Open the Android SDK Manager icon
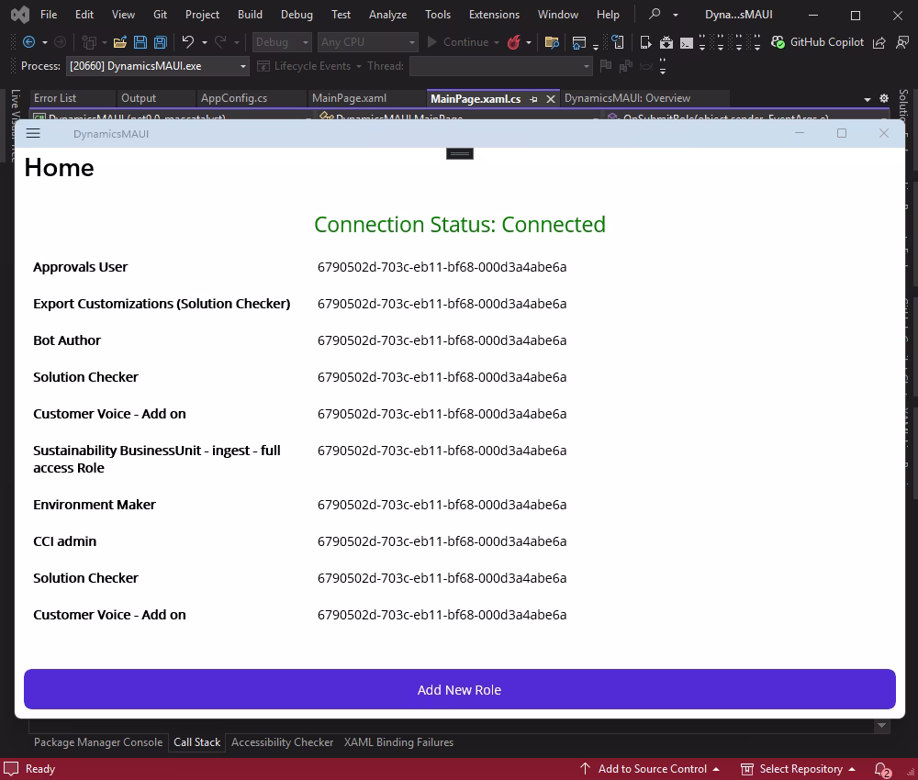 coord(666,42)
